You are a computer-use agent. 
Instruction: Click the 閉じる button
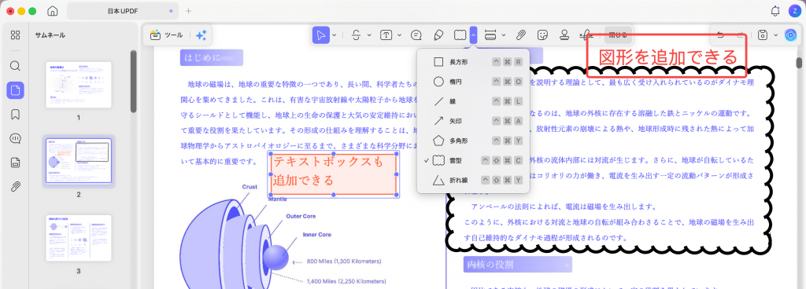pyautogui.click(x=618, y=35)
